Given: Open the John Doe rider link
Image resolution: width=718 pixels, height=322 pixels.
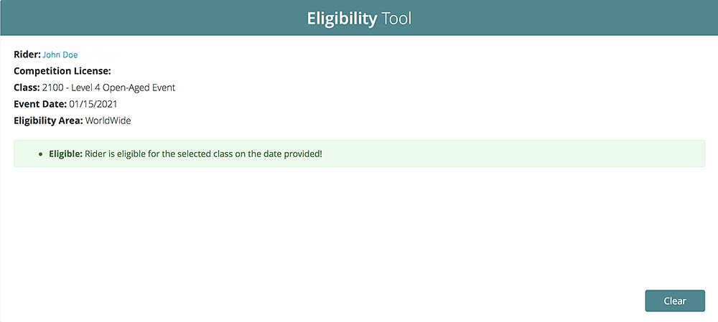Looking at the screenshot, I should click(60, 55).
